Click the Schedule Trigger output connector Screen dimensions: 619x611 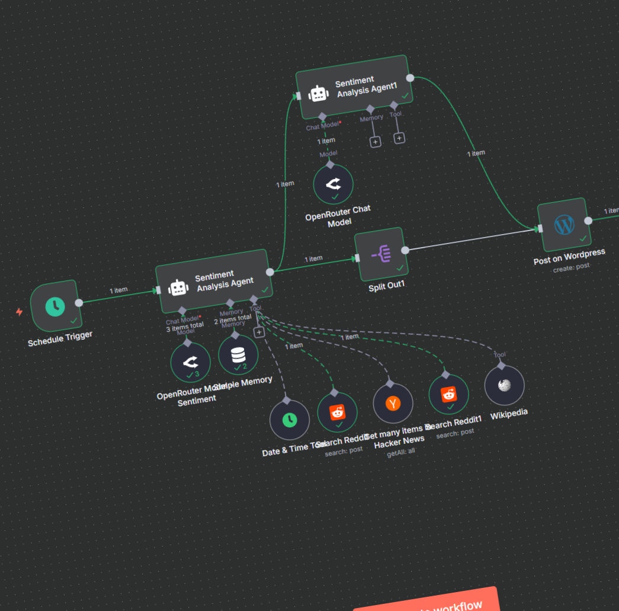coord(79,303)
